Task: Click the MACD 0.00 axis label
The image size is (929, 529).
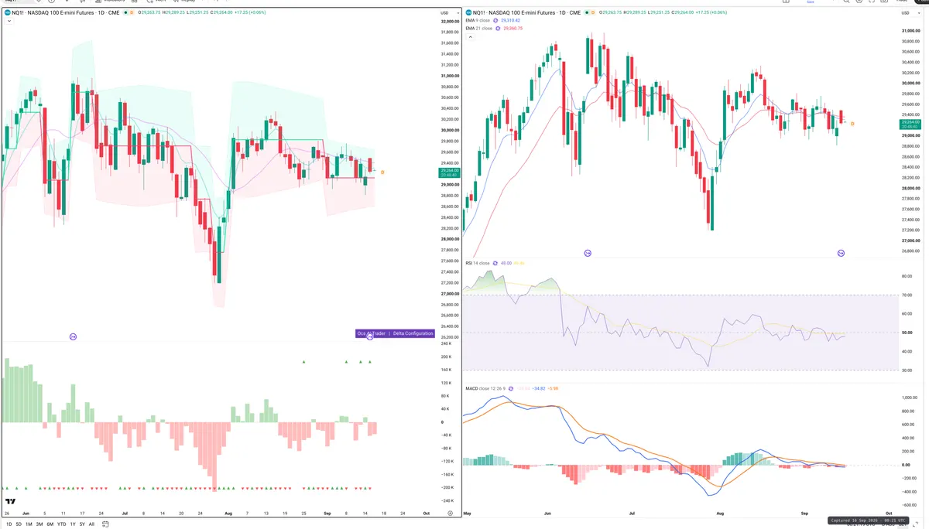Action: coord(904,465)
